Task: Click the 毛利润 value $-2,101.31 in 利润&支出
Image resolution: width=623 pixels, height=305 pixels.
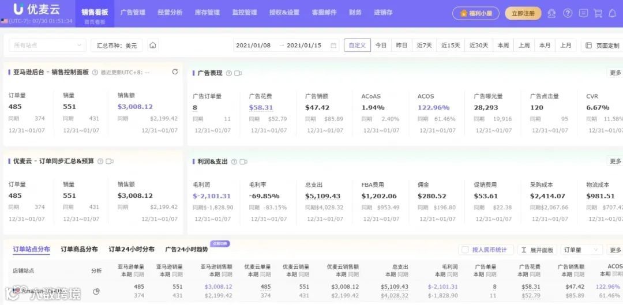Action: click(x=211, y=196)
